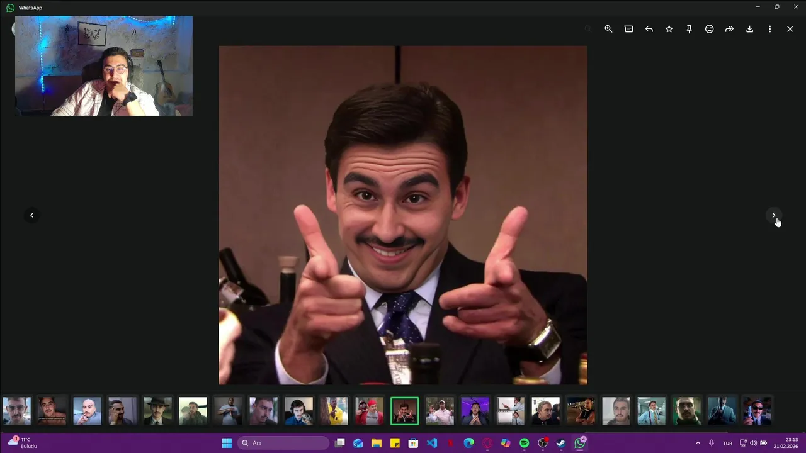Image resolution: width=806 pixels, height=453 pixels.
Task: Click the WhatsApp taskbar icon
Action: coord(580,443)
